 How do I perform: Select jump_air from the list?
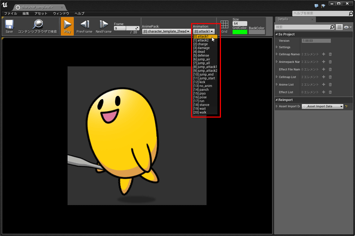pos(205,59)
